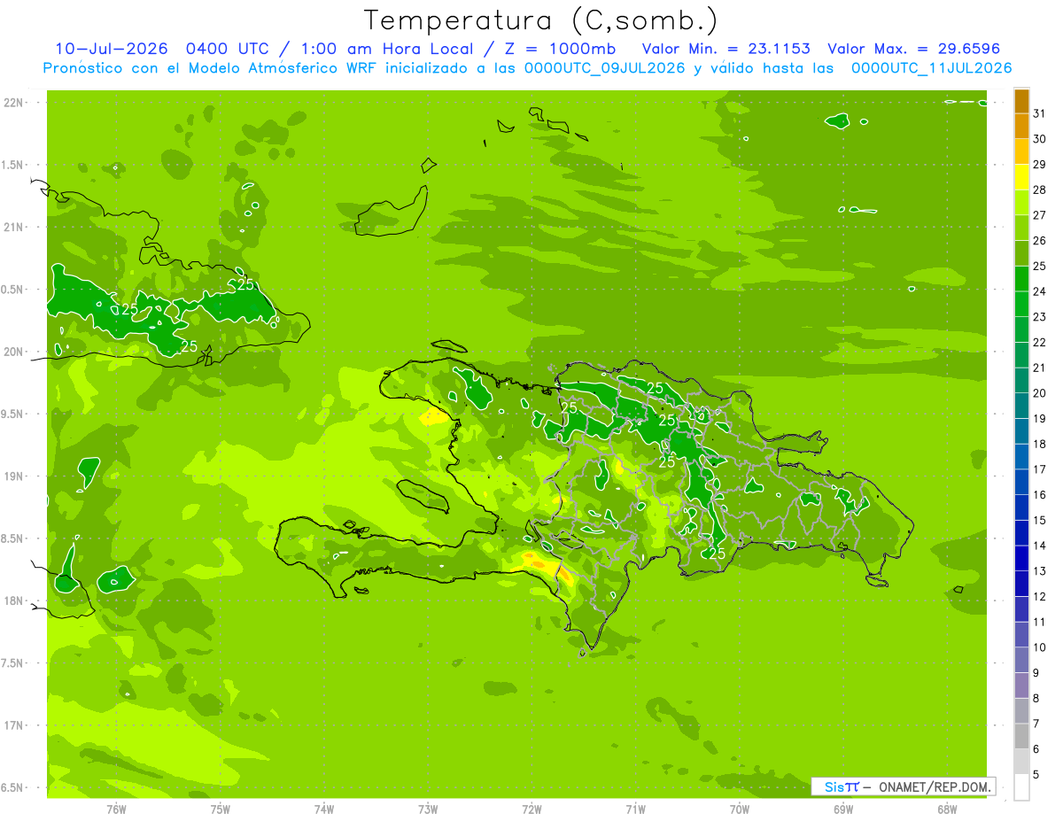Click the '16' label on the color legend
The image size is (1063, 821).
click(1039, 495)
